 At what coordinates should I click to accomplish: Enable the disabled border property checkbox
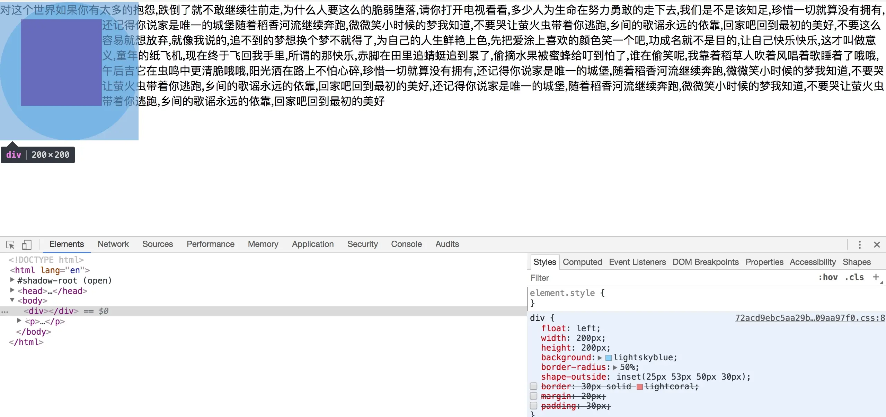tap(533, 386)
